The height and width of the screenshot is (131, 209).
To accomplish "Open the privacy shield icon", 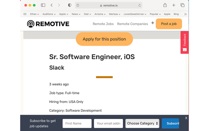I will pyautogui.click(x=70, y=5).
